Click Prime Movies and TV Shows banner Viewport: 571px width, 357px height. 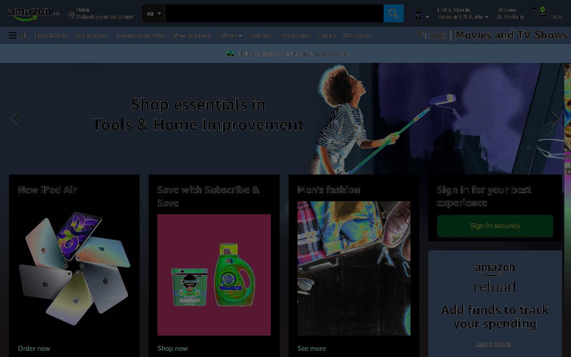(x=492, y=35)
